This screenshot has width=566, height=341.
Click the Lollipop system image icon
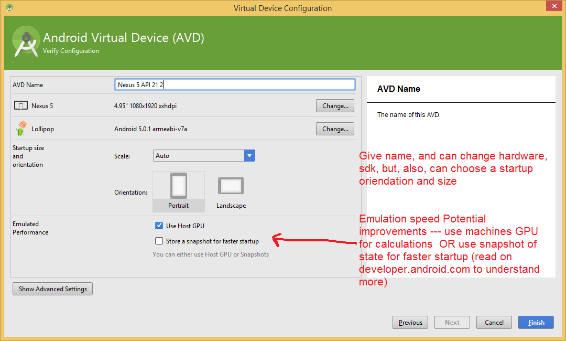[21, 129]
